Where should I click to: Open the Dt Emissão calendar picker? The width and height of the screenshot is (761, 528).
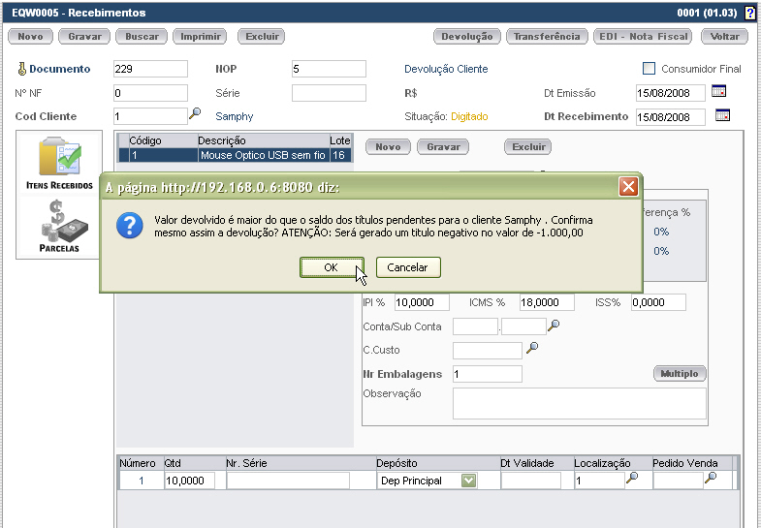(719, 92)
